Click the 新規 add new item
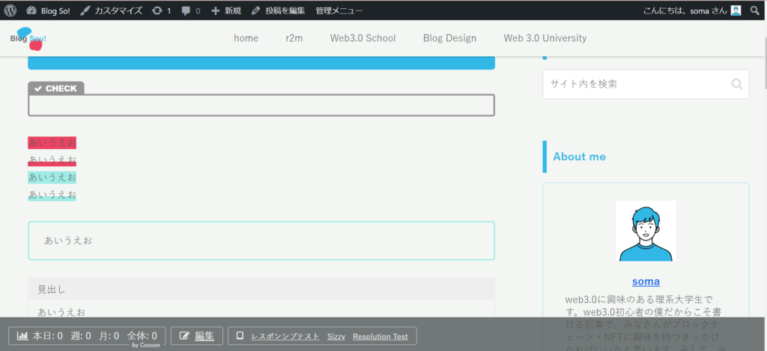 click(x=226, y=10)
